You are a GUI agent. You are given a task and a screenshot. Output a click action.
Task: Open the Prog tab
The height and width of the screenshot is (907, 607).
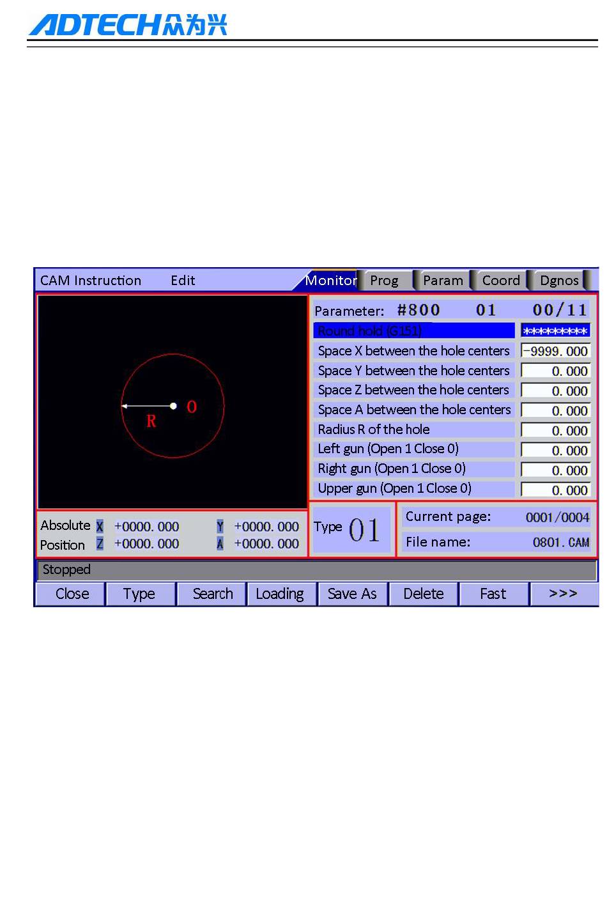coord(384,281)
